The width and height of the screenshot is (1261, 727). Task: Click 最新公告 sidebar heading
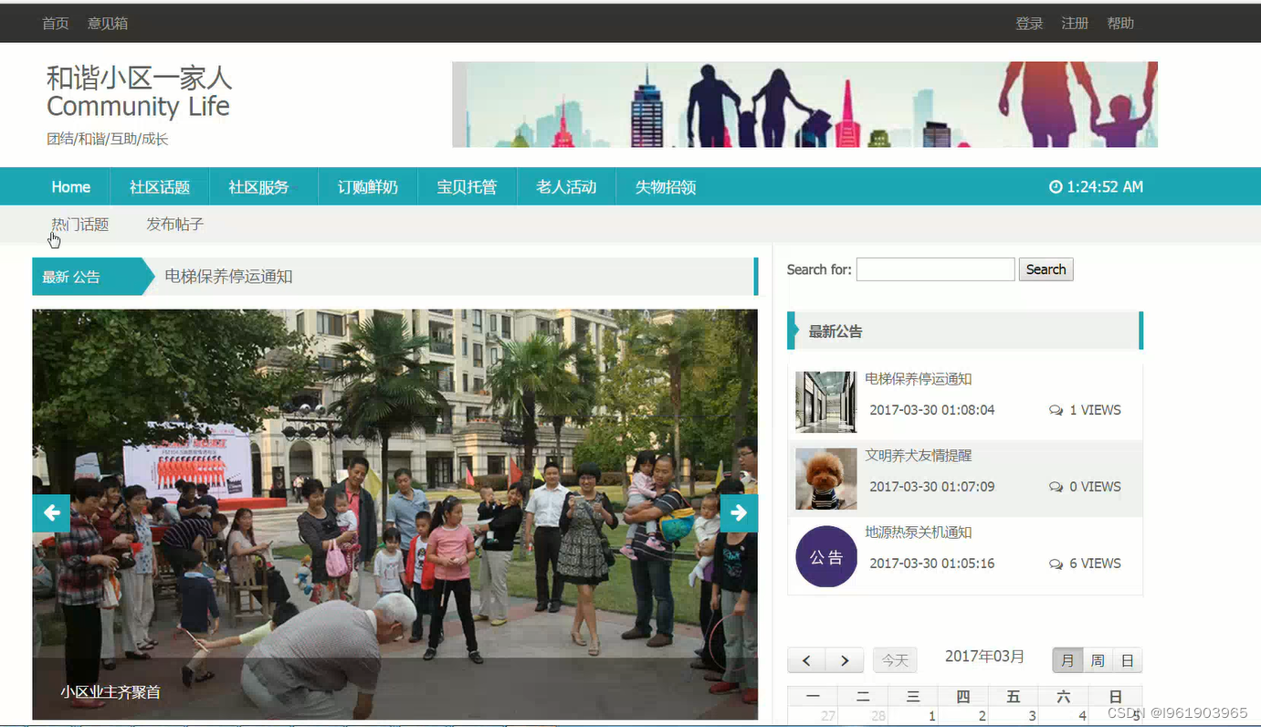[x=835, y=332]
